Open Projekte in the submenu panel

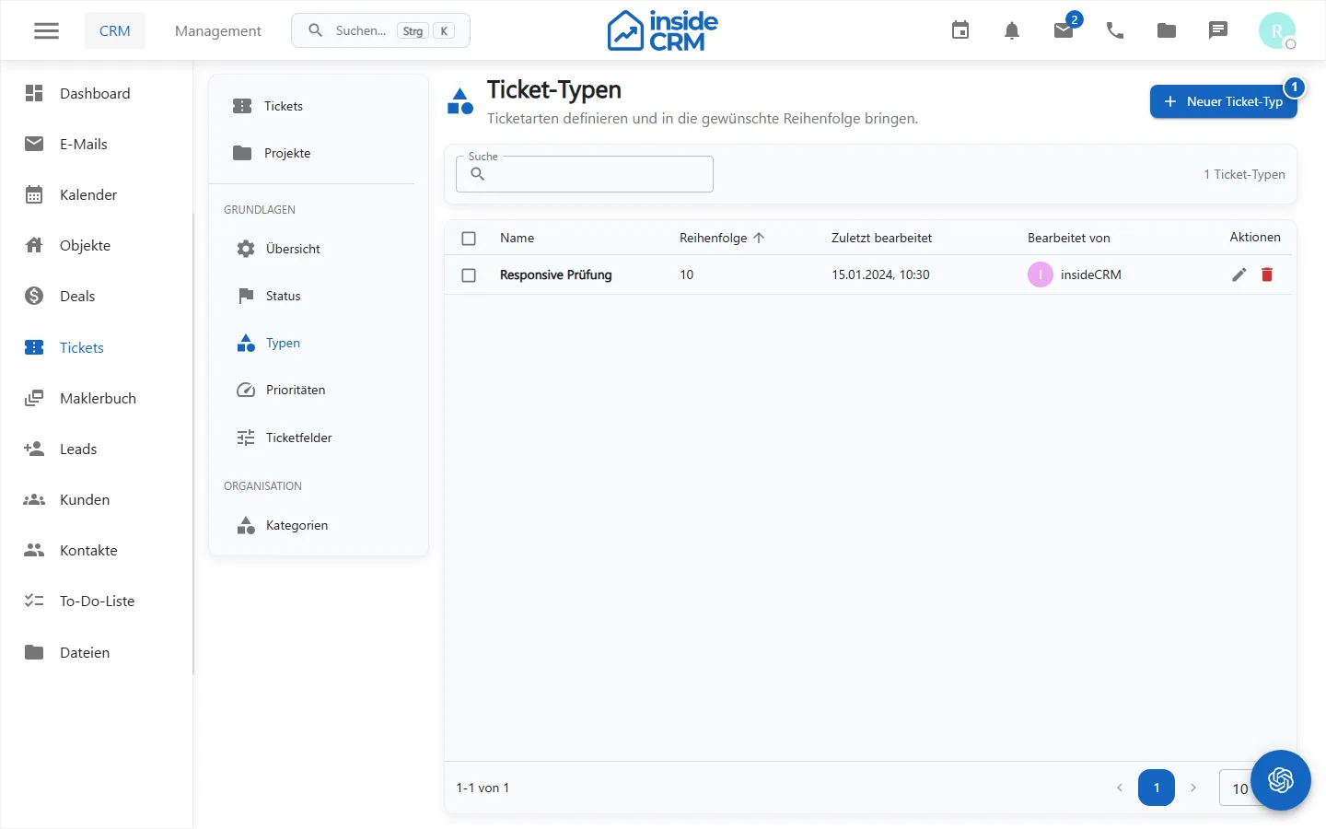coord(319,153)
